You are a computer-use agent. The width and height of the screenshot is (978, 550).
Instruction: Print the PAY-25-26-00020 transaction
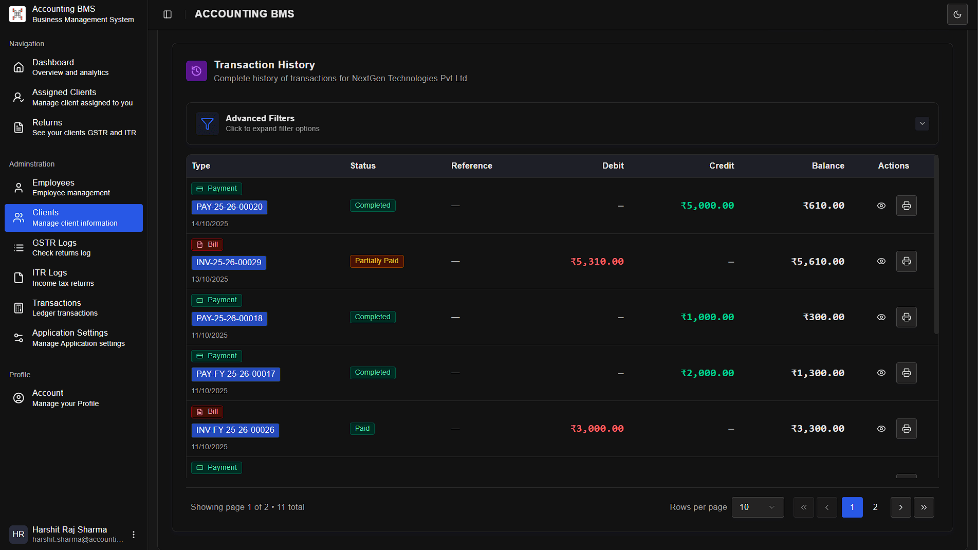[x=906, y=206]
